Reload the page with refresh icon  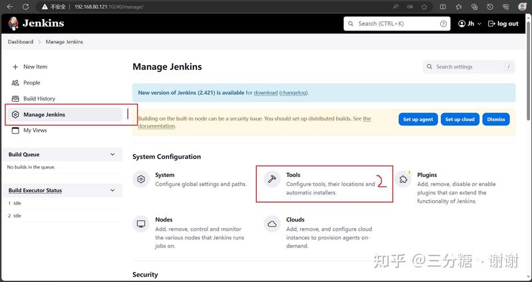26,7
